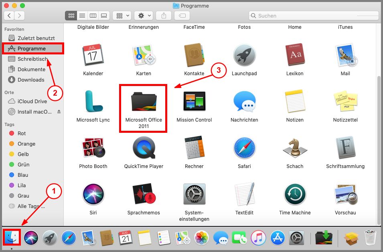The height and width of the screenshot is (252, 383).
Task: Open the Notizzettel app icon
Action: 345,102
